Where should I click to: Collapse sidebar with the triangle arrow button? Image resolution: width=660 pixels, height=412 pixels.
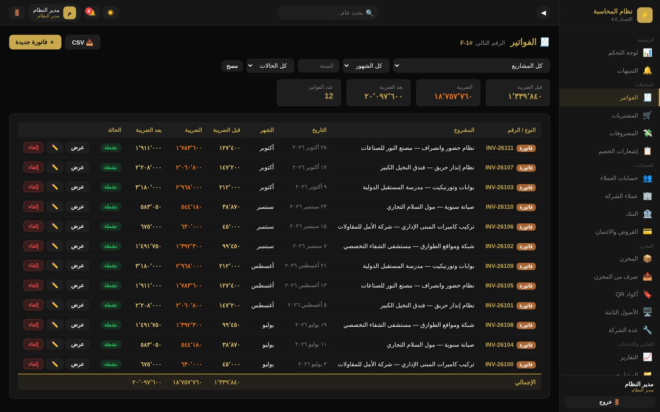pos(544,13)
